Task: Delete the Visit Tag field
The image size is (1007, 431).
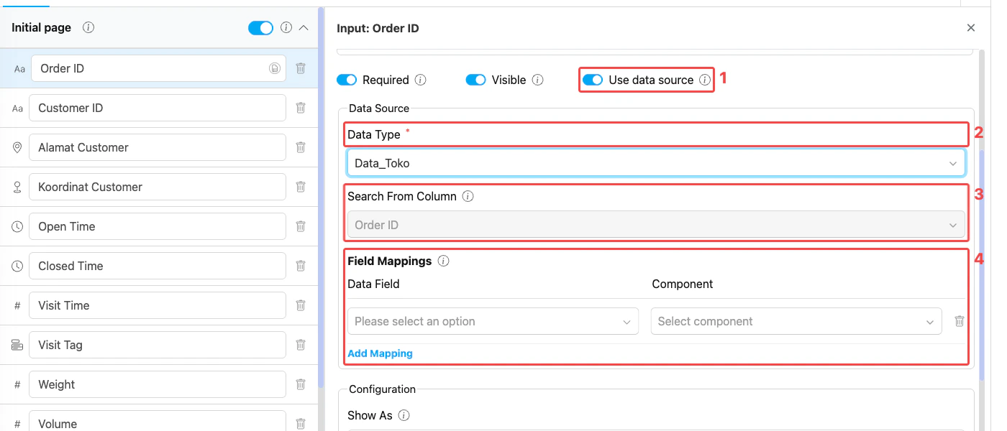Action: click(x=301, y=345)
